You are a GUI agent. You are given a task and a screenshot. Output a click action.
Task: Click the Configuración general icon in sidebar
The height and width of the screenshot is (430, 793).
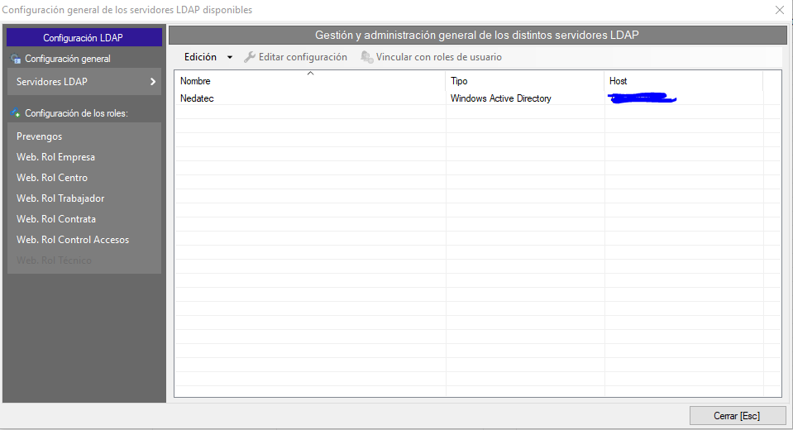click(x=16, y=60)
